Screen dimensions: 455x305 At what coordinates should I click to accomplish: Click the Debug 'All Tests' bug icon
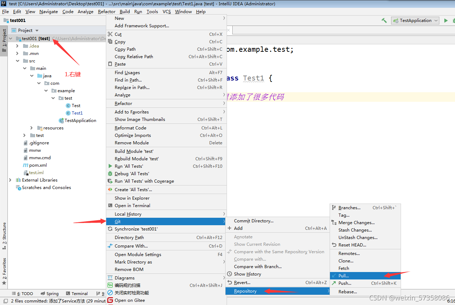[110, 173]
